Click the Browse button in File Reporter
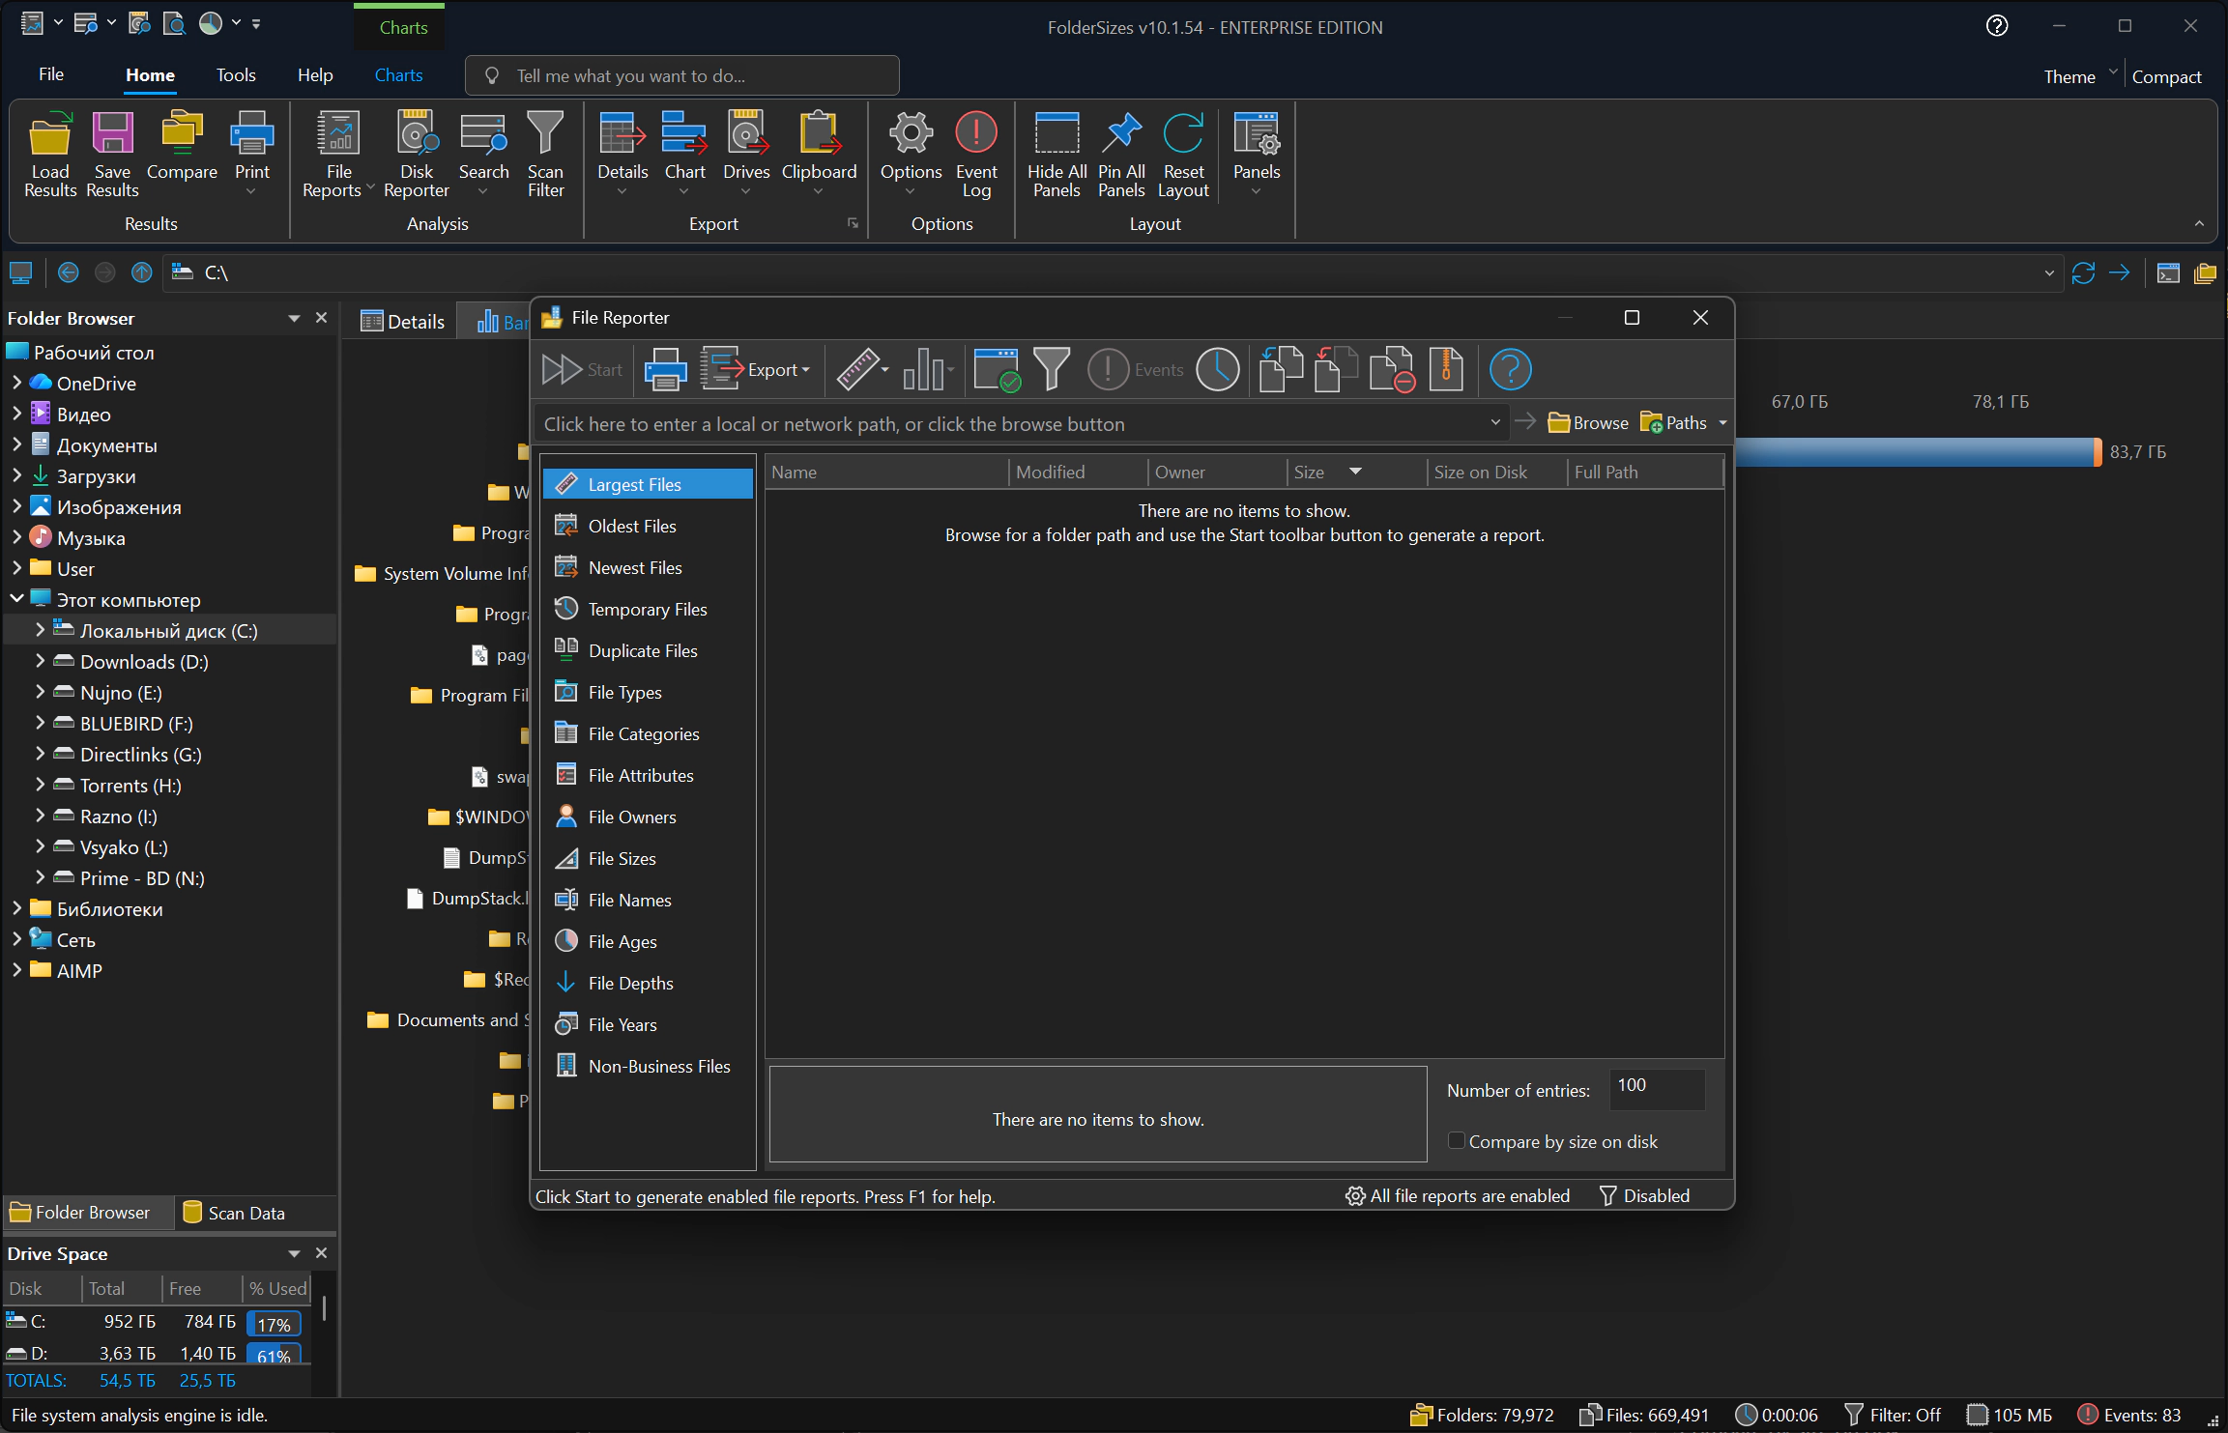 coord(1588,423)
